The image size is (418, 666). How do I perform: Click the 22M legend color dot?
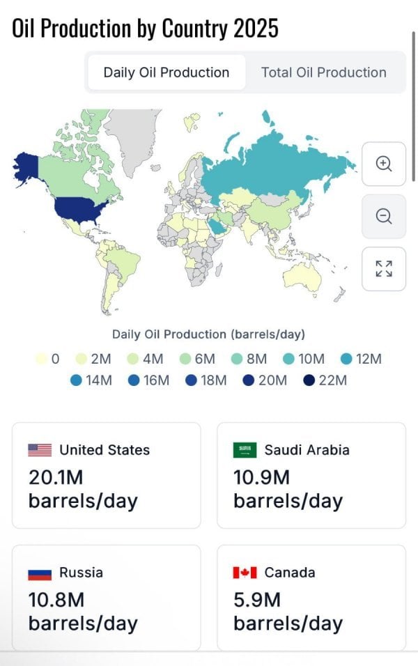(x=308, y=380)
